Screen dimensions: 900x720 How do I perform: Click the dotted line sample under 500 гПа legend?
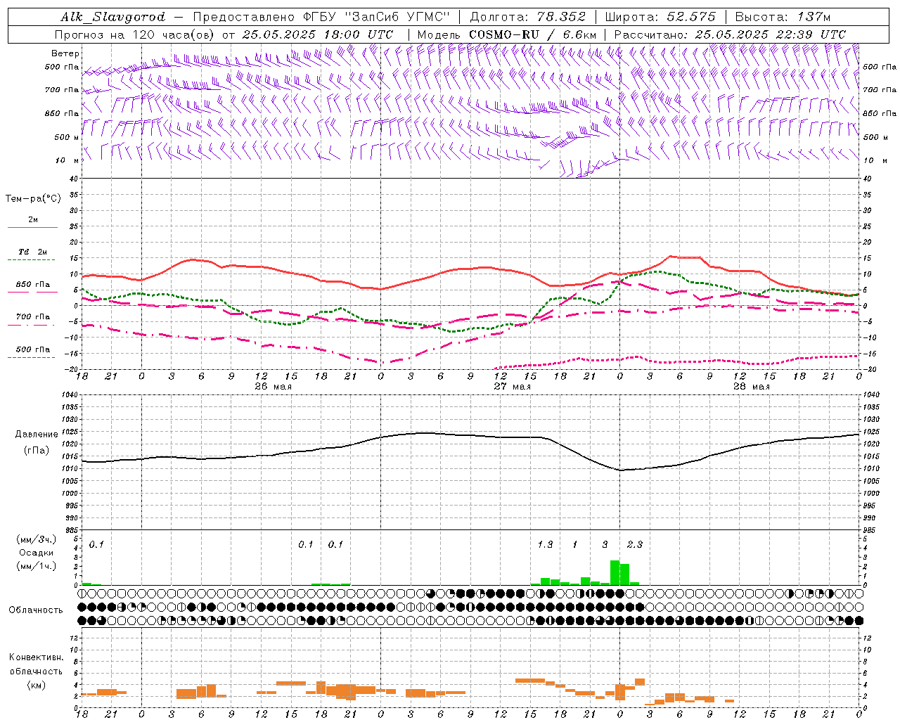pyautogui.click(x=31, y=357)
